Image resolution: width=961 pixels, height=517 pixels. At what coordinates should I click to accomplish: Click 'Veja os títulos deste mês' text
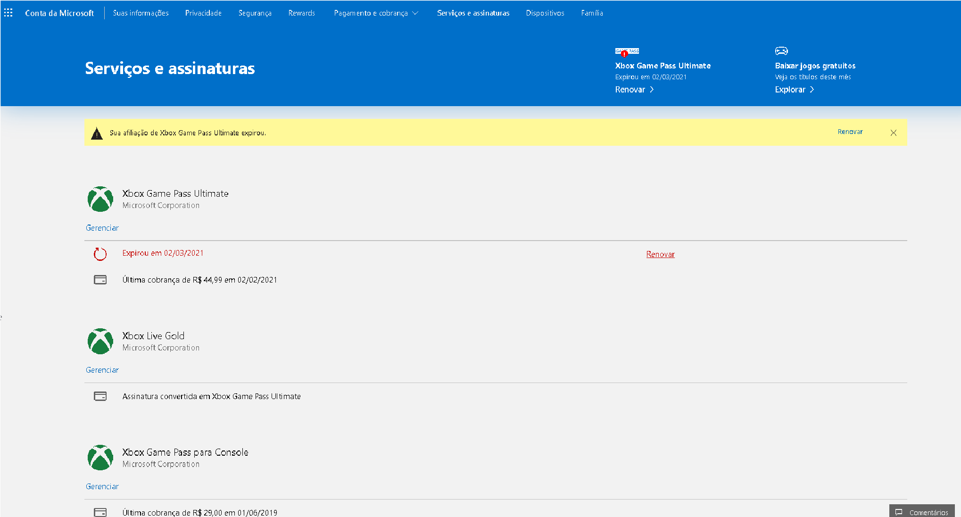(813, 77)
